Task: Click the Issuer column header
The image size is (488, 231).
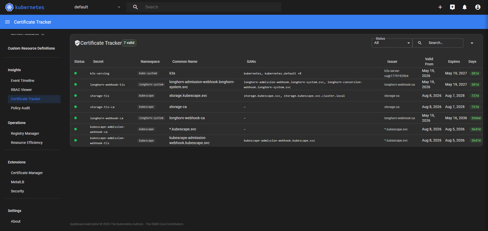Action: coord(392,61)
